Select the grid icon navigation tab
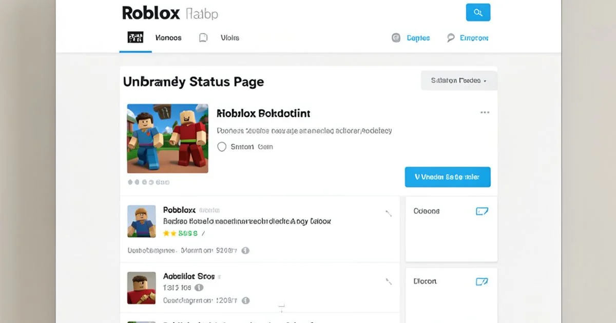Image resolution: width=616 pixels, height=323 pixels. tap(135, 37)
